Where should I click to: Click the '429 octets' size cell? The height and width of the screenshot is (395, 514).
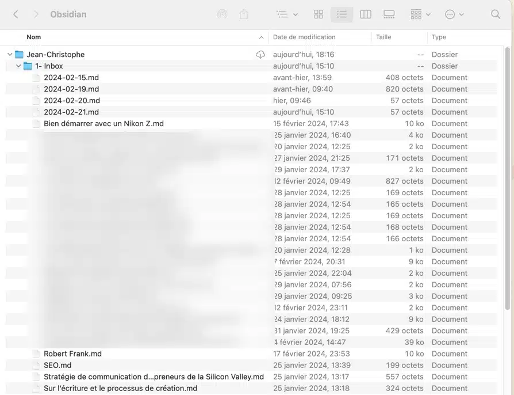(405, 331)
